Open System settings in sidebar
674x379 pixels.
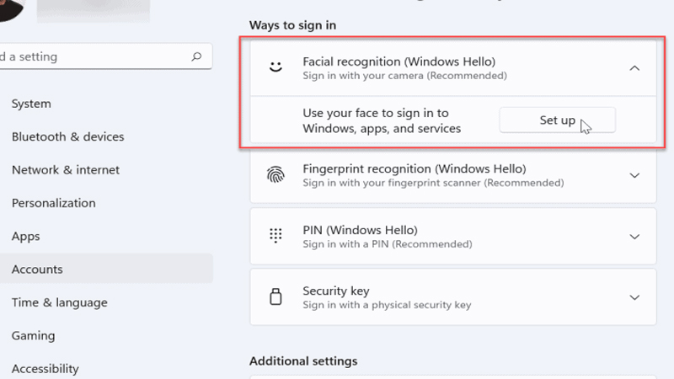pos(31,104)
